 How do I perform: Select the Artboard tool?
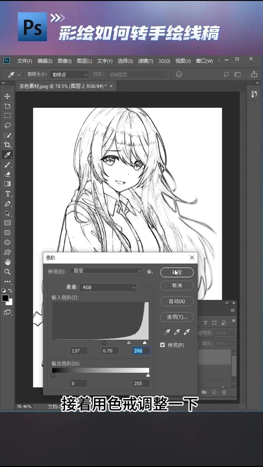[7, 106]
